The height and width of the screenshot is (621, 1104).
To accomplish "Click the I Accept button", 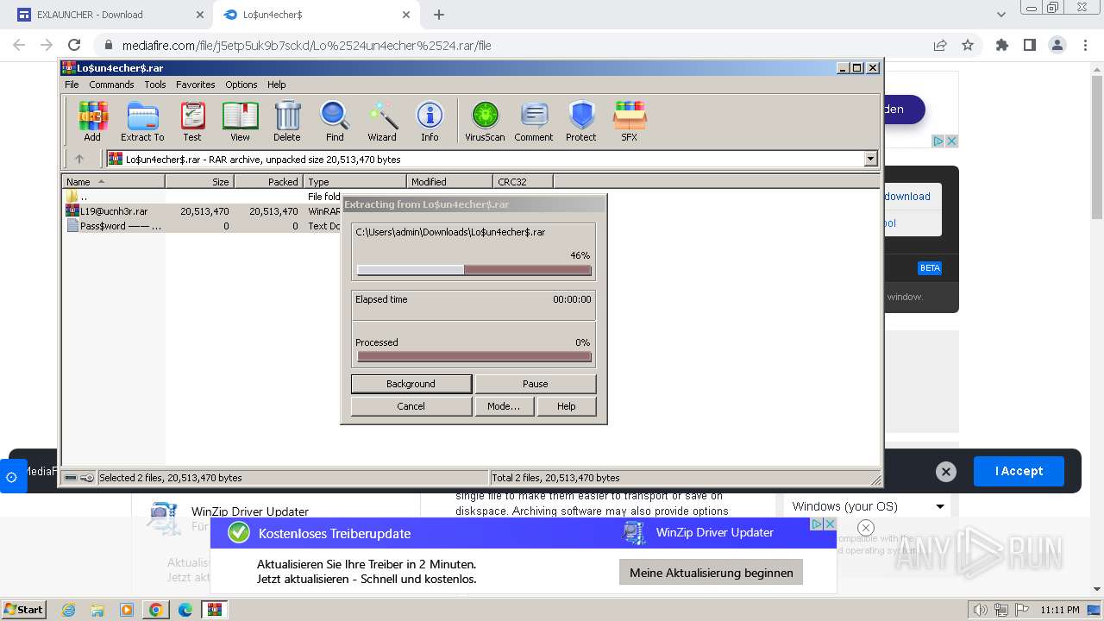I will [x=1019, y=471].
